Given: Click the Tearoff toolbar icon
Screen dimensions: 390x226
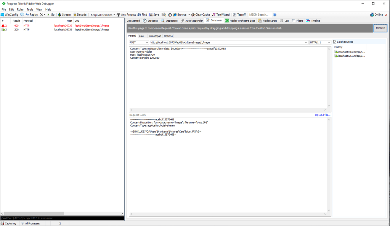Looking at the screenshot, I should 234,14.
